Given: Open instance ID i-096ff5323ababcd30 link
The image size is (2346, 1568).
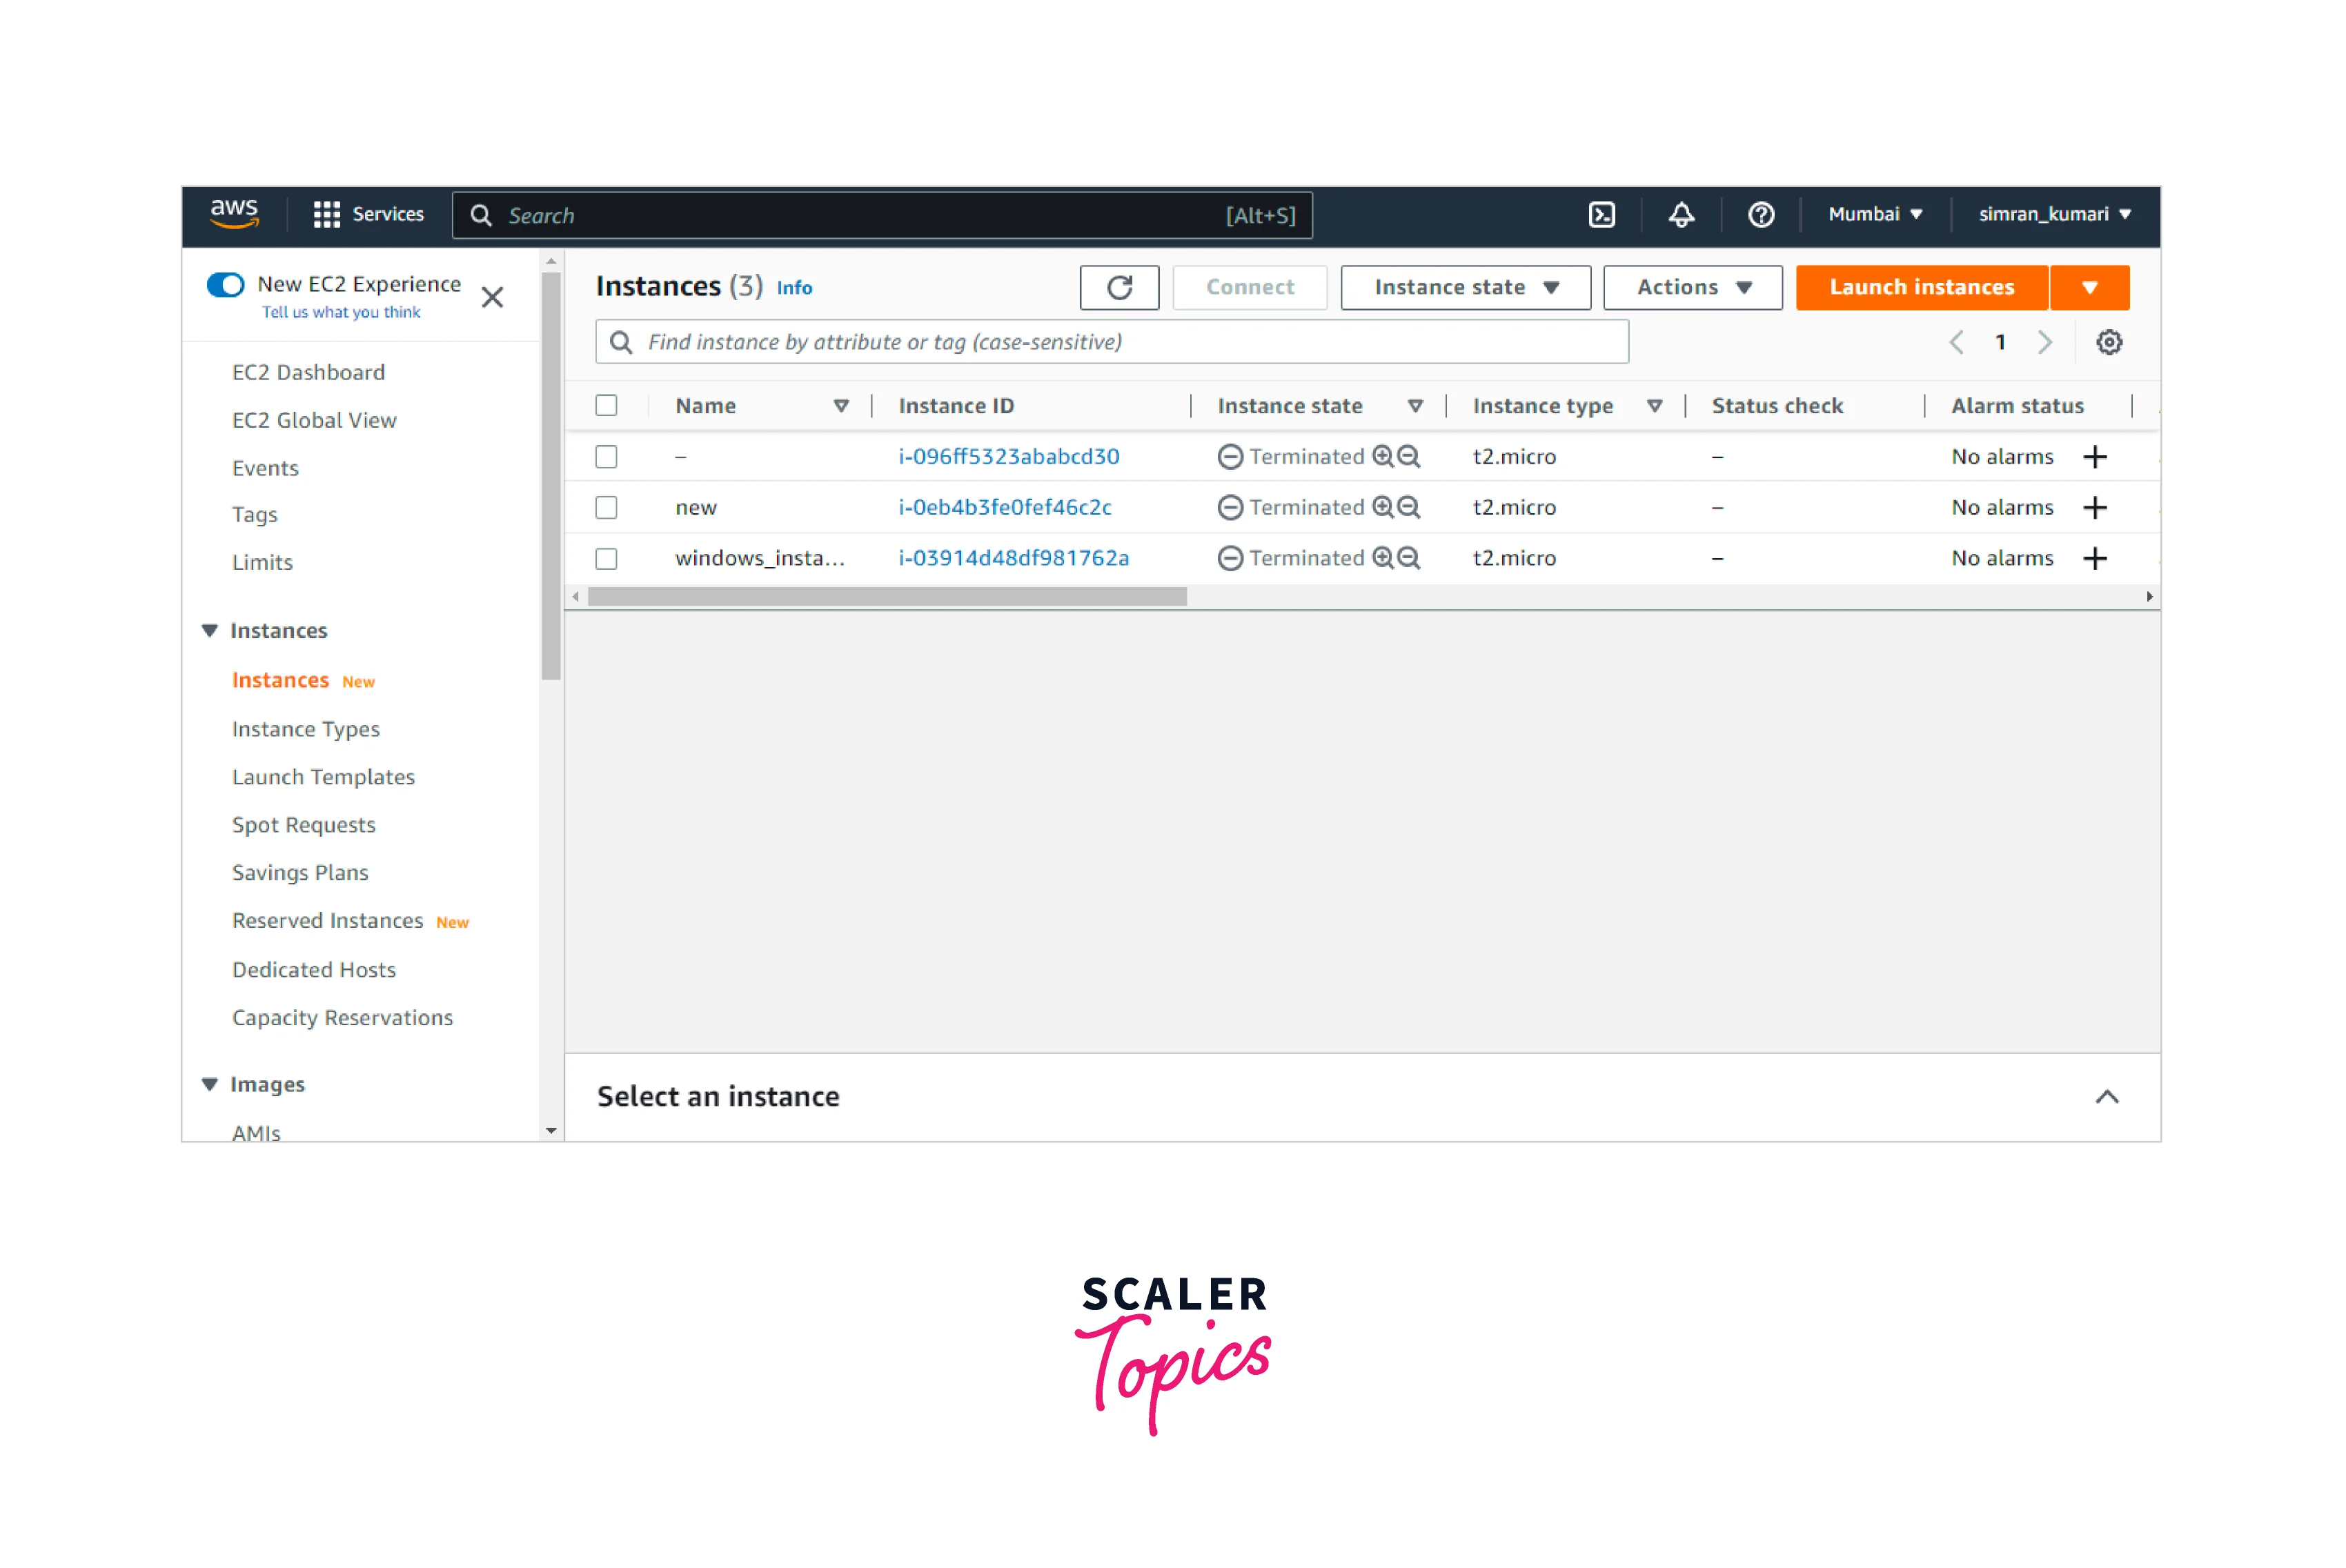Looking at the screenshot, I should click(x=1008, y=456).
